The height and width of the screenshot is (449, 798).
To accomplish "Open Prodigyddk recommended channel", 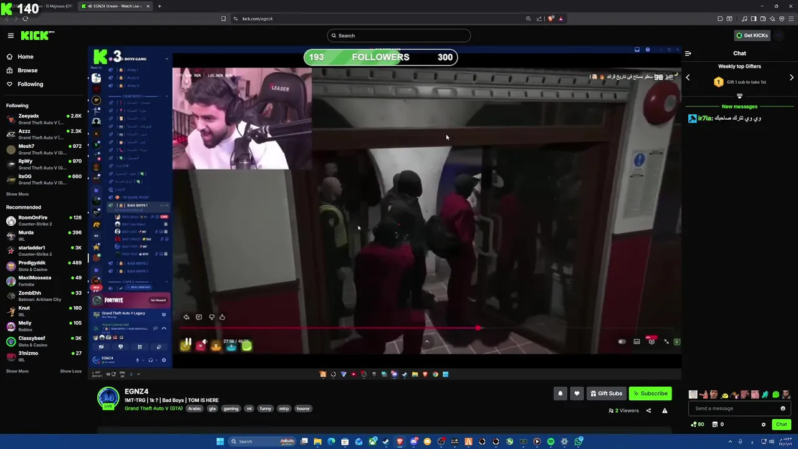I will (x=44, y=265).
